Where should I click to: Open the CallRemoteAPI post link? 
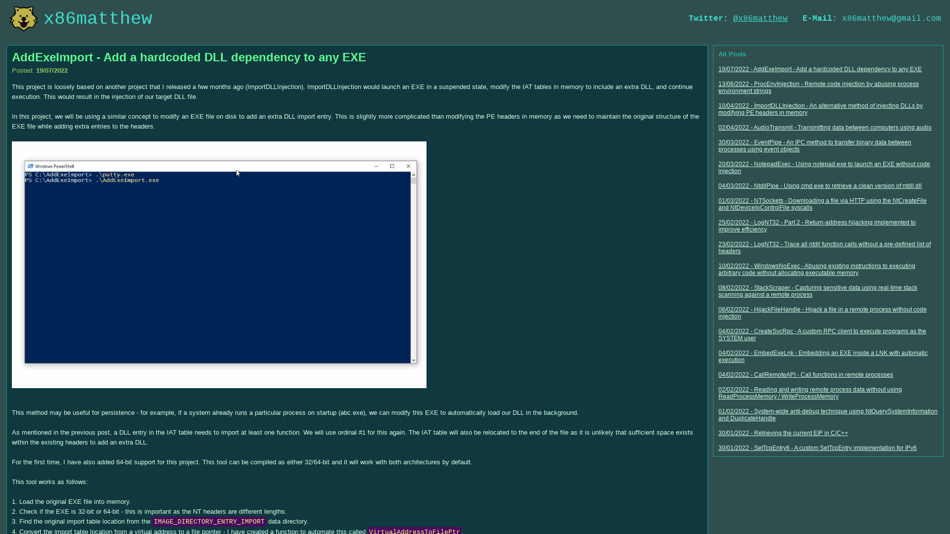(806, 374)
